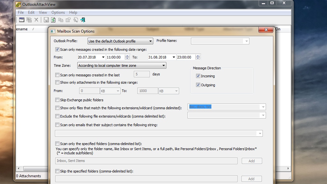Click the Properties toolbar icon

68,20
